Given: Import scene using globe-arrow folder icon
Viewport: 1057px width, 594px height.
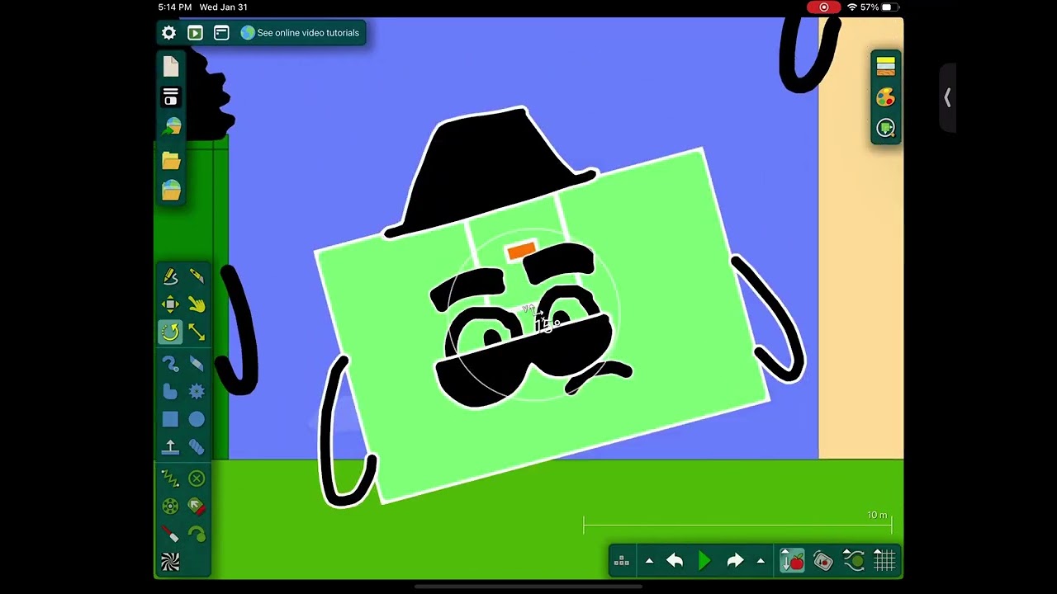Looking at the screenshot, I should pos(171,127).
